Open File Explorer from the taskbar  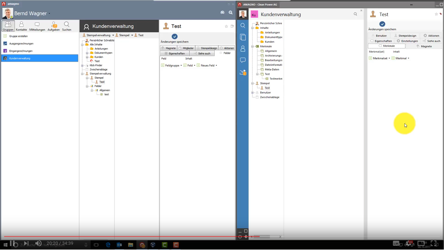point(130,245)
